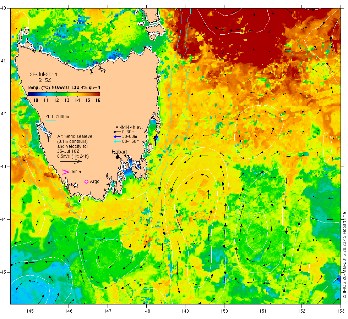Click the black 0-30m arrow legend
Viewport: 348px width, 319px height.
point(117,132)
